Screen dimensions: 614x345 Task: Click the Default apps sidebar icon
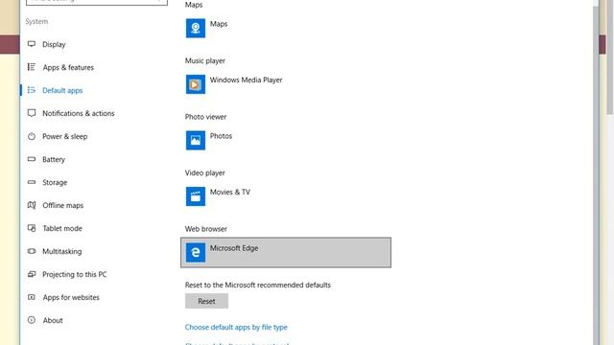(x=32, y=90)
